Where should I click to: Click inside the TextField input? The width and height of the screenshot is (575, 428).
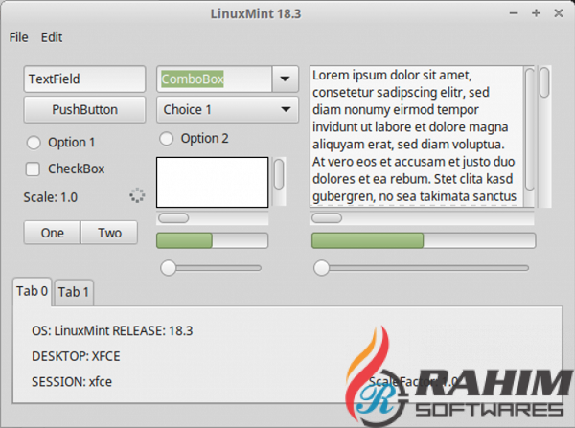coord(84,79)
